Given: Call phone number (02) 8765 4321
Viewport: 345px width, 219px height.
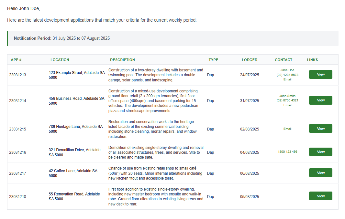Looking at the screenshot, I should pyautogui.click(x=287, y=100).
